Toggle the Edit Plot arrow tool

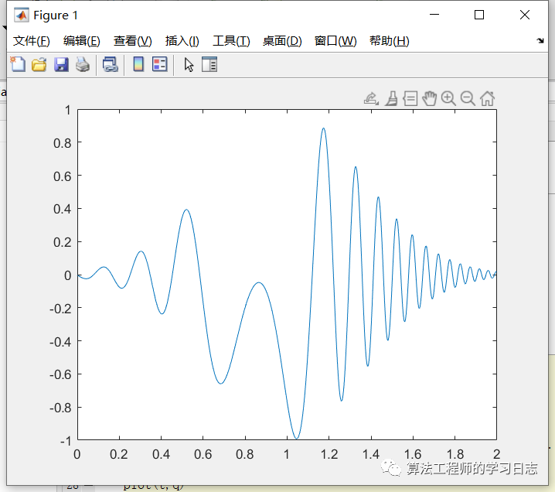click(x=189, y=65)
